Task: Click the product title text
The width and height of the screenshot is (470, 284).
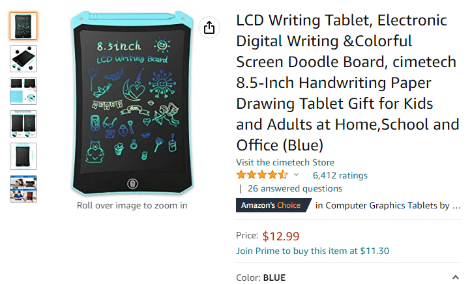Action: coord(347,82)
